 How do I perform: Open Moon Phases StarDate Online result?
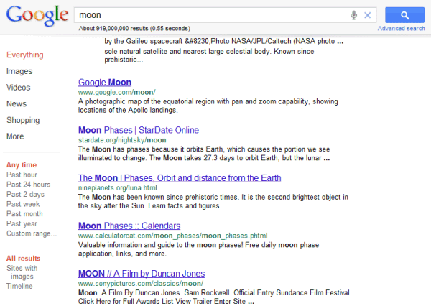click(x=139, y=130)
